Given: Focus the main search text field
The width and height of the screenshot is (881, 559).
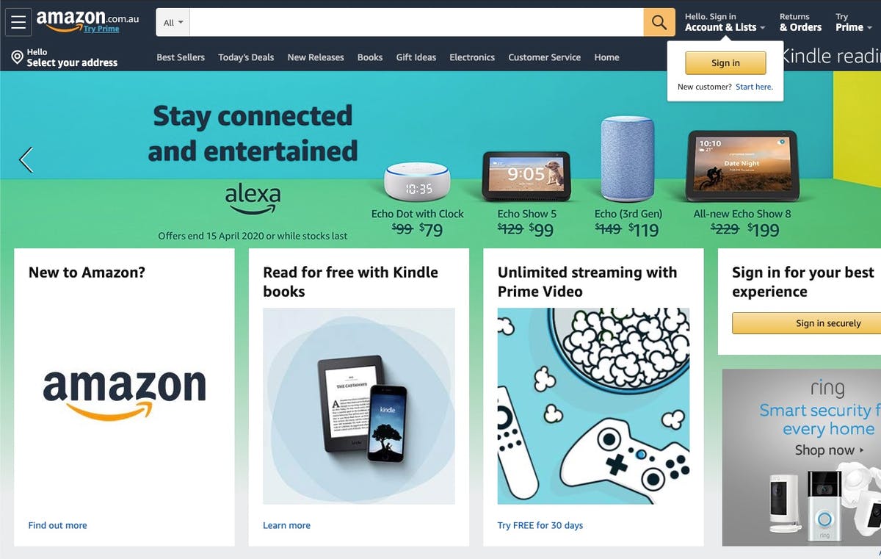Looking at the screenshot, I should pos(417,23).
